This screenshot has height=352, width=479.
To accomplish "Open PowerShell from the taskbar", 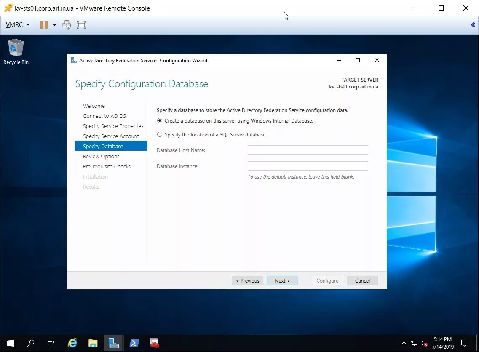I will point(134,343).
